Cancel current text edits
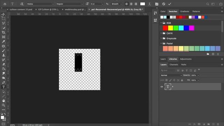Image resolution: width=224 pixels, height=126 pixels. (x=164, y=4)
